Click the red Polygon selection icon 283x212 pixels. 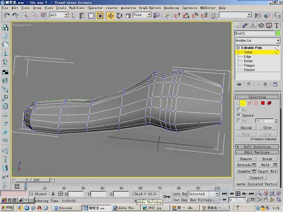[263, 103]
